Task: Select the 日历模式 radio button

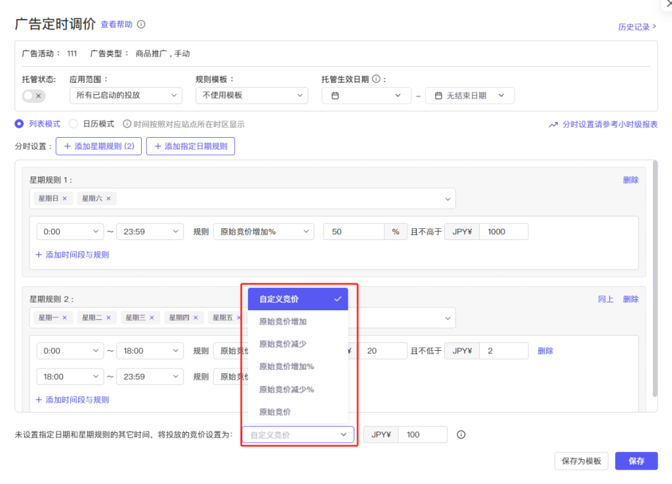Action: [73, 124]
